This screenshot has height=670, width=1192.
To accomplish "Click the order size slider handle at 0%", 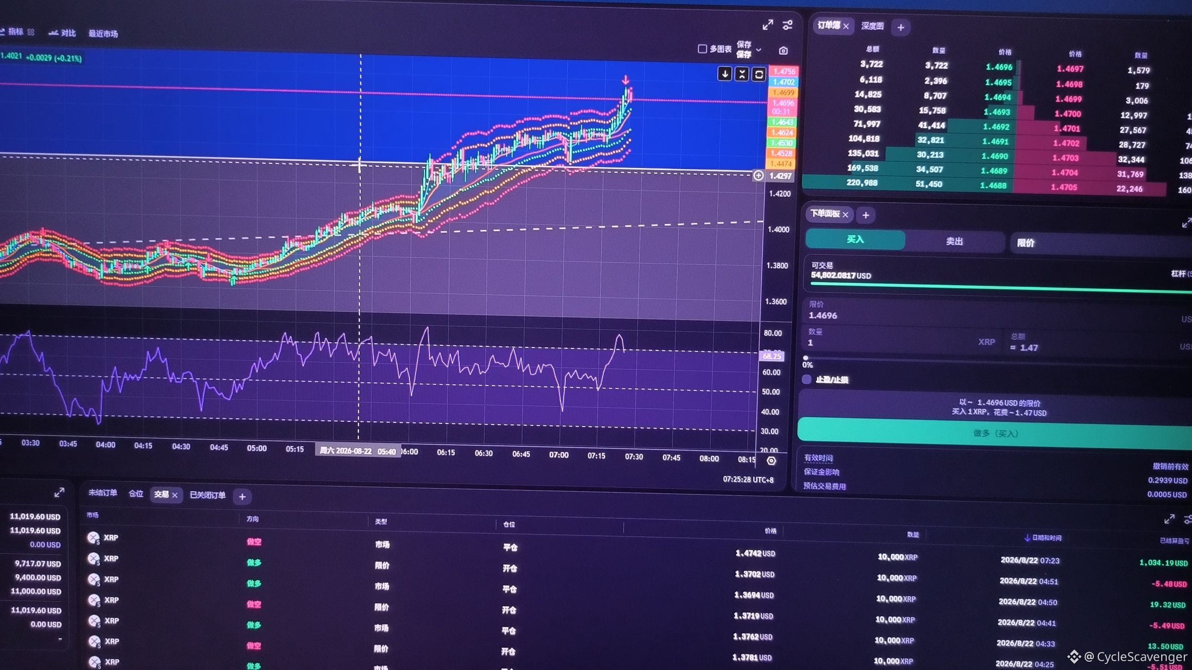I will (806, 358).
